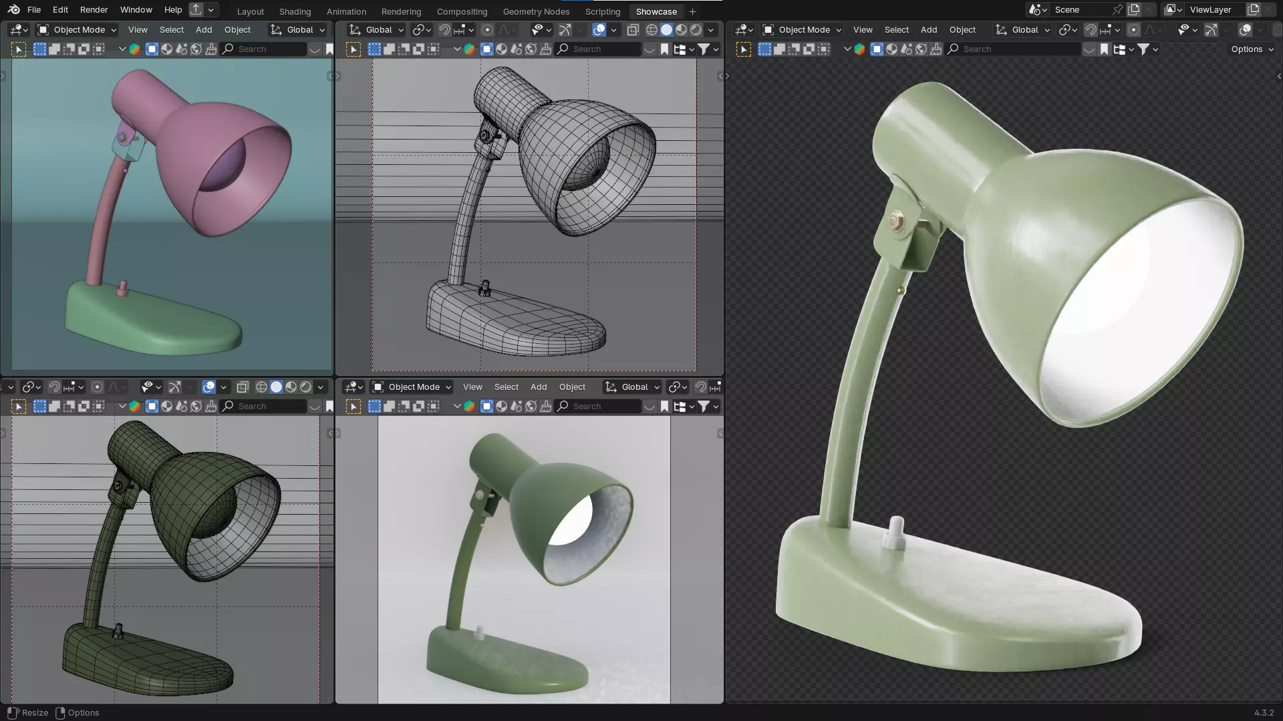Open the Blender logo menu
The width and height of the screenshot is (1283, 721).
click(x=13, y=9)
